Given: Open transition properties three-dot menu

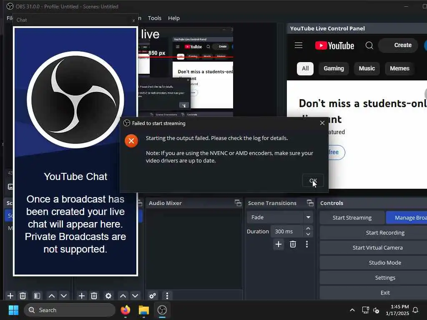Looking at the screenshot, I should click(307, 244).
